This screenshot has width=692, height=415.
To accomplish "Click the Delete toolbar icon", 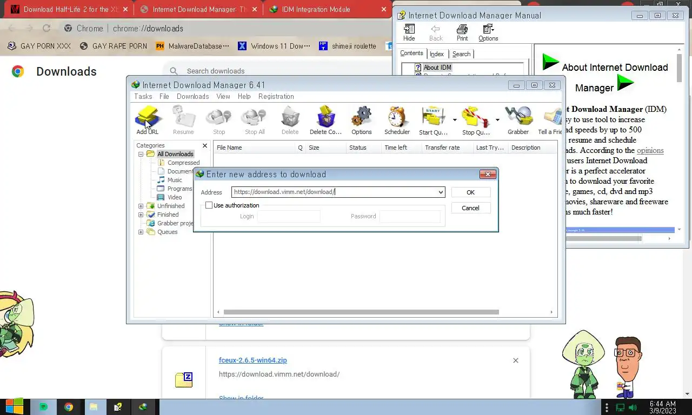I will (x=290, y=120).
